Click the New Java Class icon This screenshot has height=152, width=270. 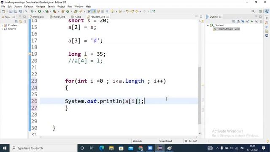click(x=67, y=11)
